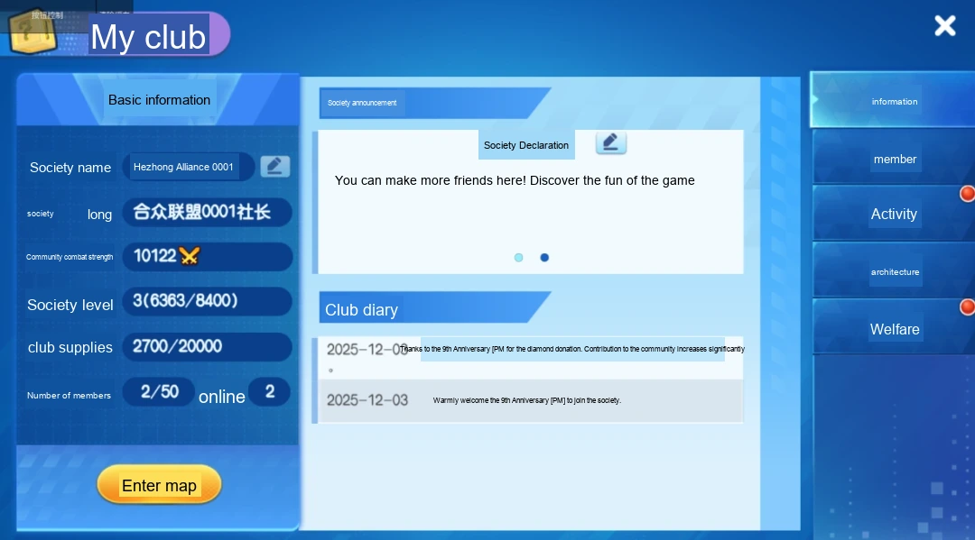Open the Activity tab
975x540 pixels.
pyautogui.click(x=894, y=214)
